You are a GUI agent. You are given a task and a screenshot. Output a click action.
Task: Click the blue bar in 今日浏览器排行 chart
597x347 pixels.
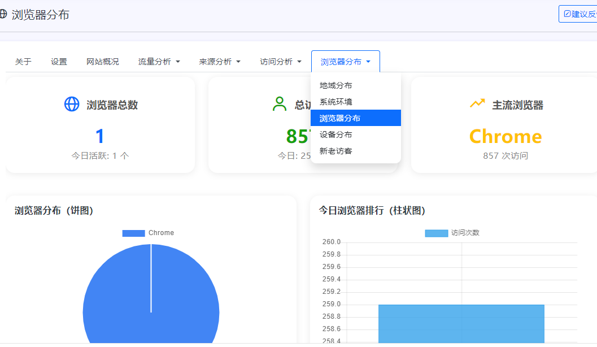(461, 324)
